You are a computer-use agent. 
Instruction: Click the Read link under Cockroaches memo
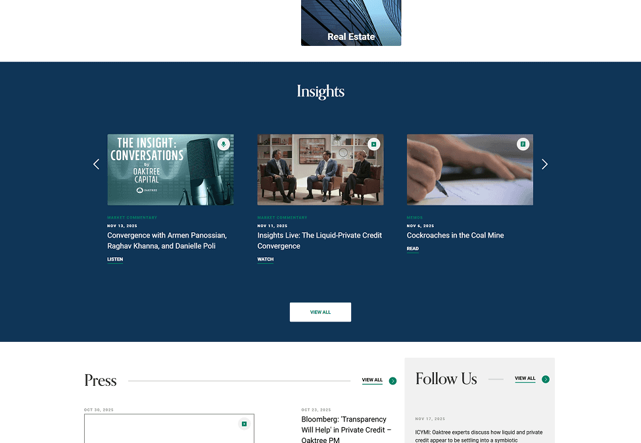(x=412, y=249)
